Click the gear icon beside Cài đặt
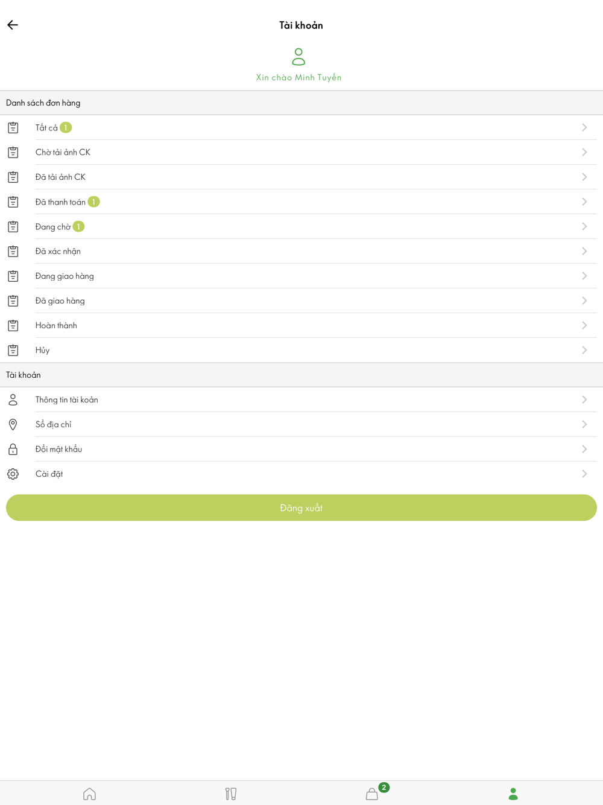The width and height of the screenshot is (603, 805). click(13, 474)
